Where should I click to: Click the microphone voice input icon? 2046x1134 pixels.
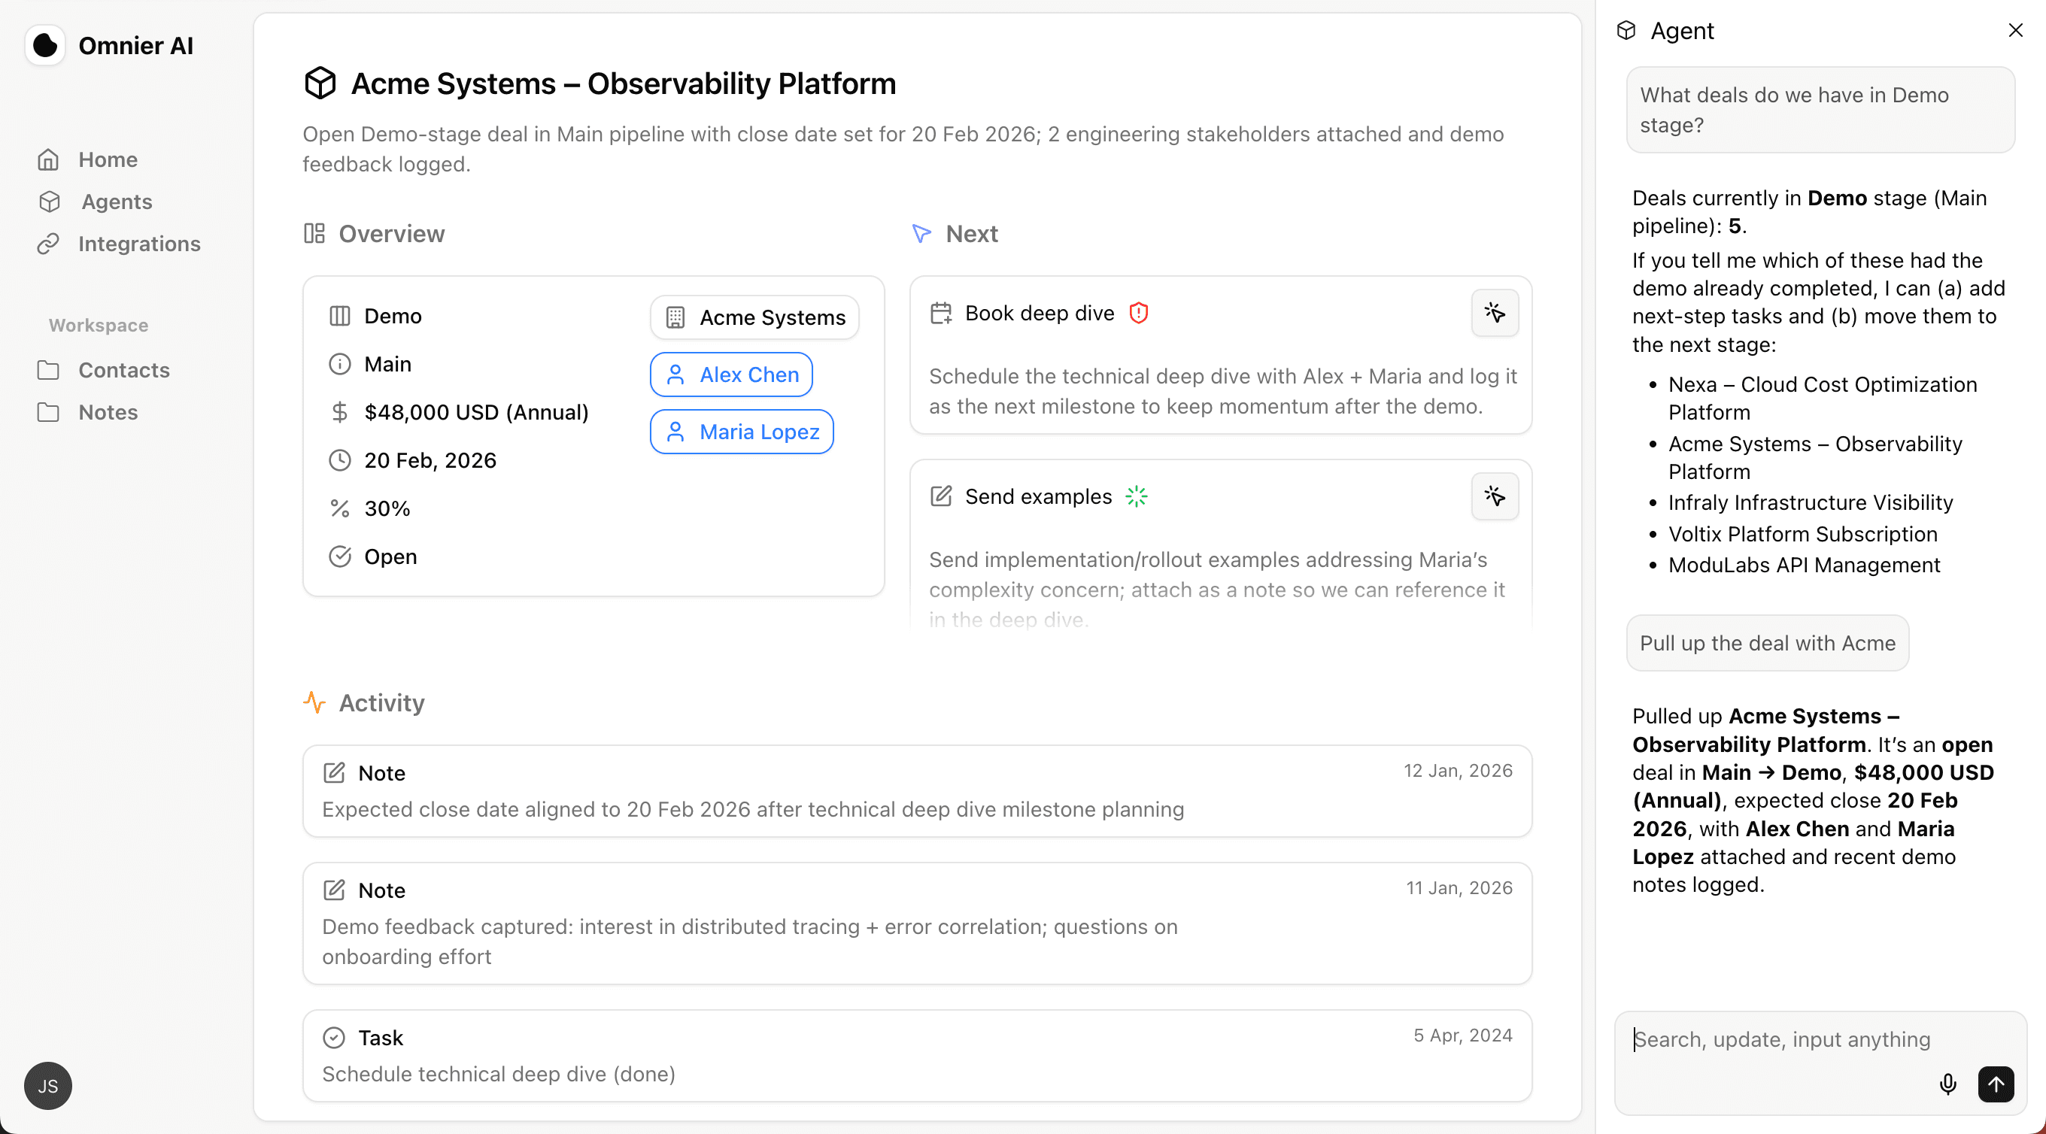[x=1947, y=1084]
